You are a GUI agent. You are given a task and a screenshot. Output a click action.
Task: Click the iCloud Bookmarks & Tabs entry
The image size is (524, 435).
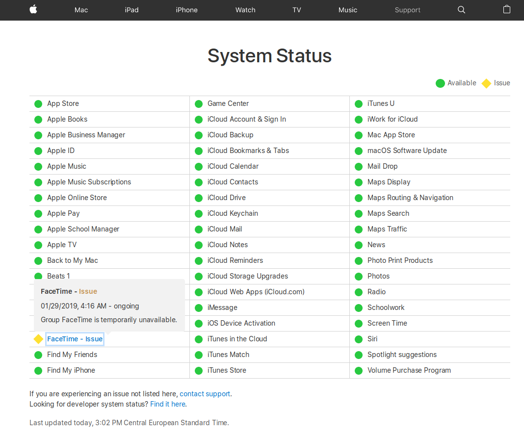point(248,151)
